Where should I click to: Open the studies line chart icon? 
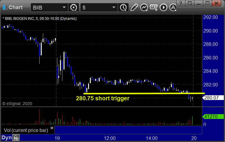[x=144, y=7]
